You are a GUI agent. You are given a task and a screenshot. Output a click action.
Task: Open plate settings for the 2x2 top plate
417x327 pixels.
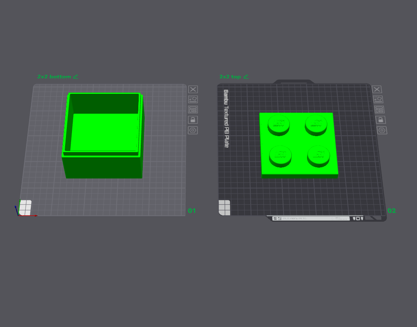[x=382, y=130]
